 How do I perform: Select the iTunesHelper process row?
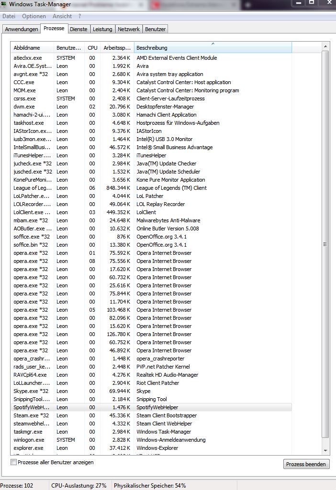(151, 155)
